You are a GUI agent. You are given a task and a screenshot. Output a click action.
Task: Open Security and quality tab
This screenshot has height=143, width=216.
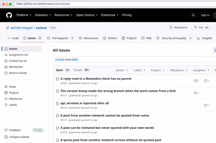pos(174,38)
